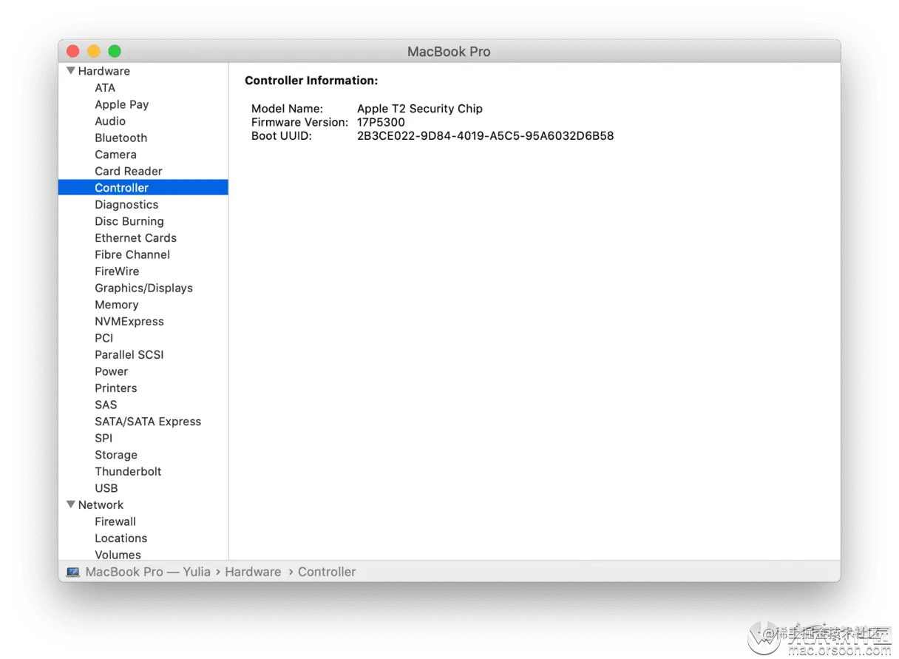The image size is (899, 659).
Task: Open the Power section
Action: 111,371
